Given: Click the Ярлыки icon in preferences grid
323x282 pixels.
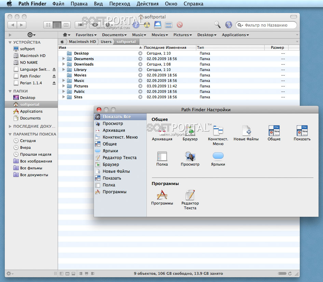Looking at the screenshot, I should pyautogui.click(x=218, y=156).
